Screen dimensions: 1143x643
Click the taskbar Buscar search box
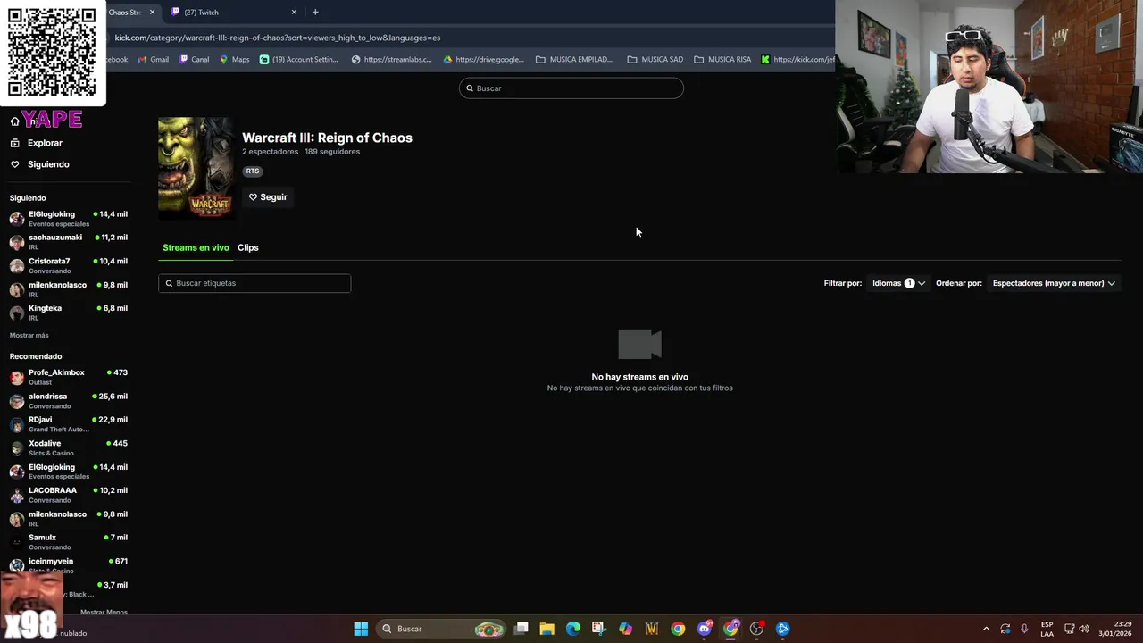point(442,629)
